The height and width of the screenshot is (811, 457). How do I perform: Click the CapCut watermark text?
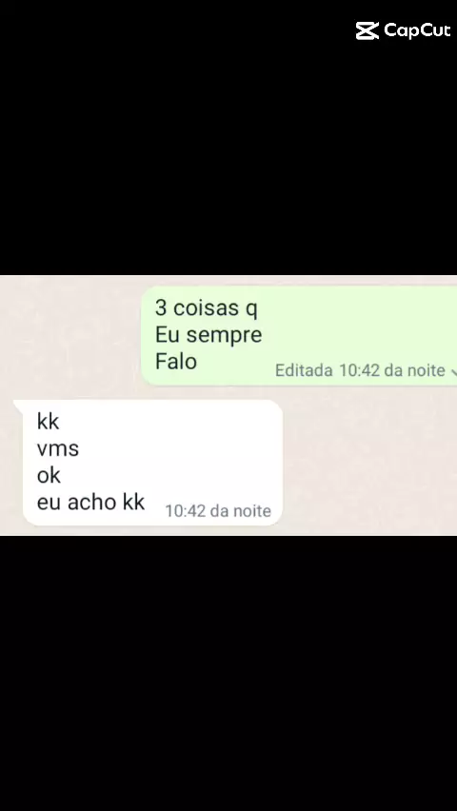[417, 31]
